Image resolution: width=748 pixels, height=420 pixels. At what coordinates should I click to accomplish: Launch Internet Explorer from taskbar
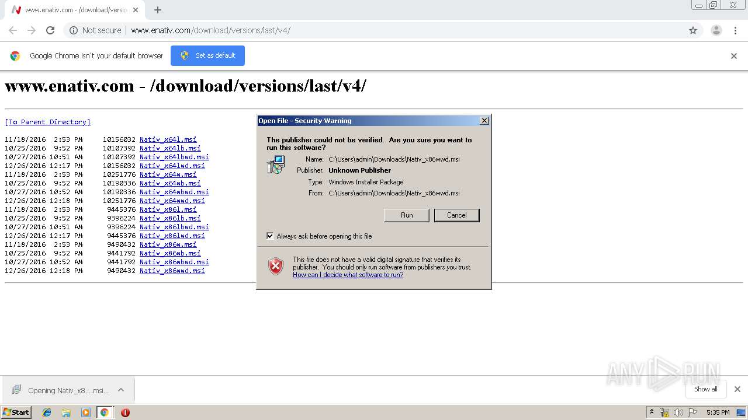click(x=47, y=412)
